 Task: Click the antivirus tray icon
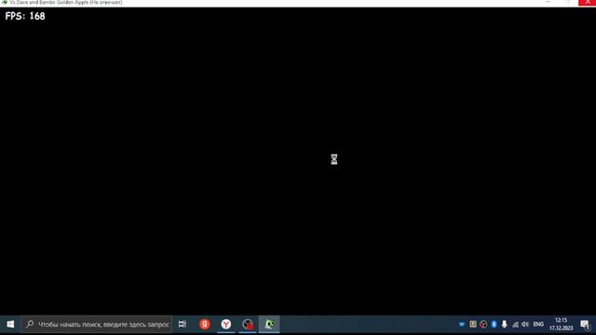tap(483, 325)
